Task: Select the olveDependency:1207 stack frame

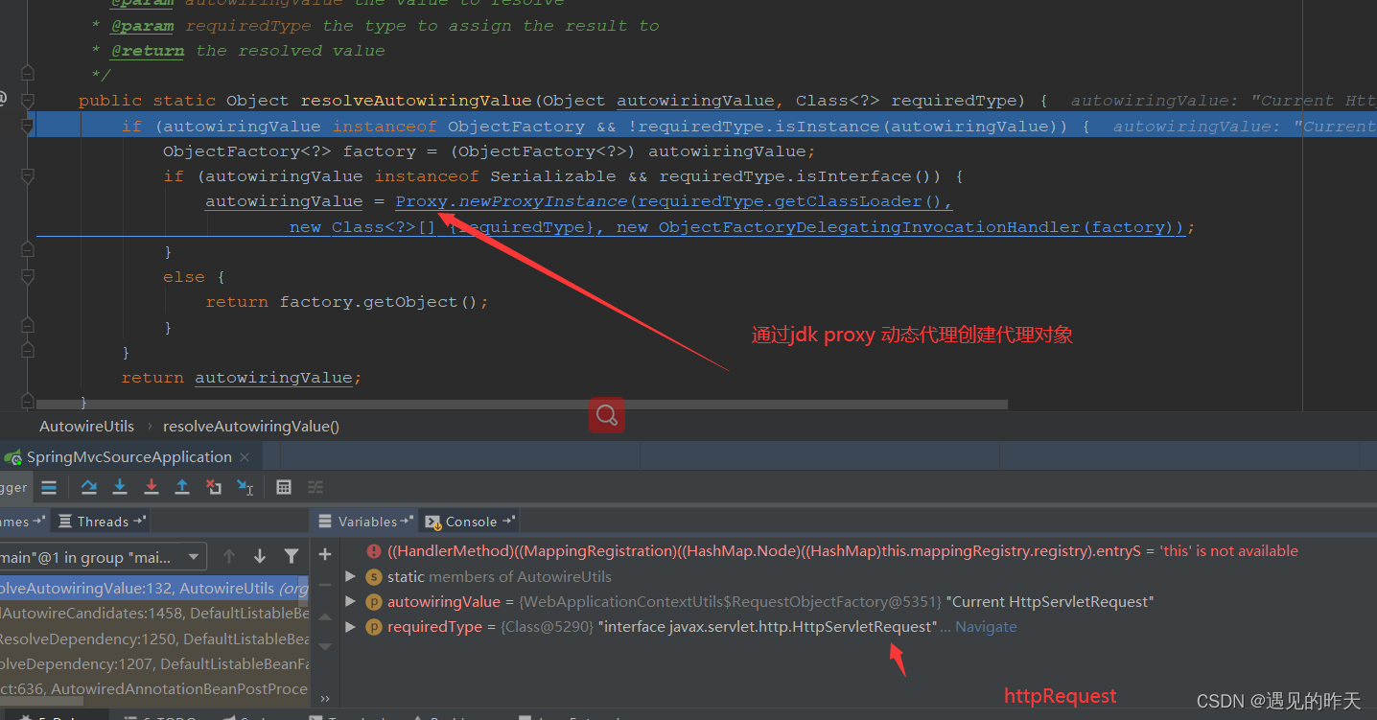Action: [x=154, y=663]
